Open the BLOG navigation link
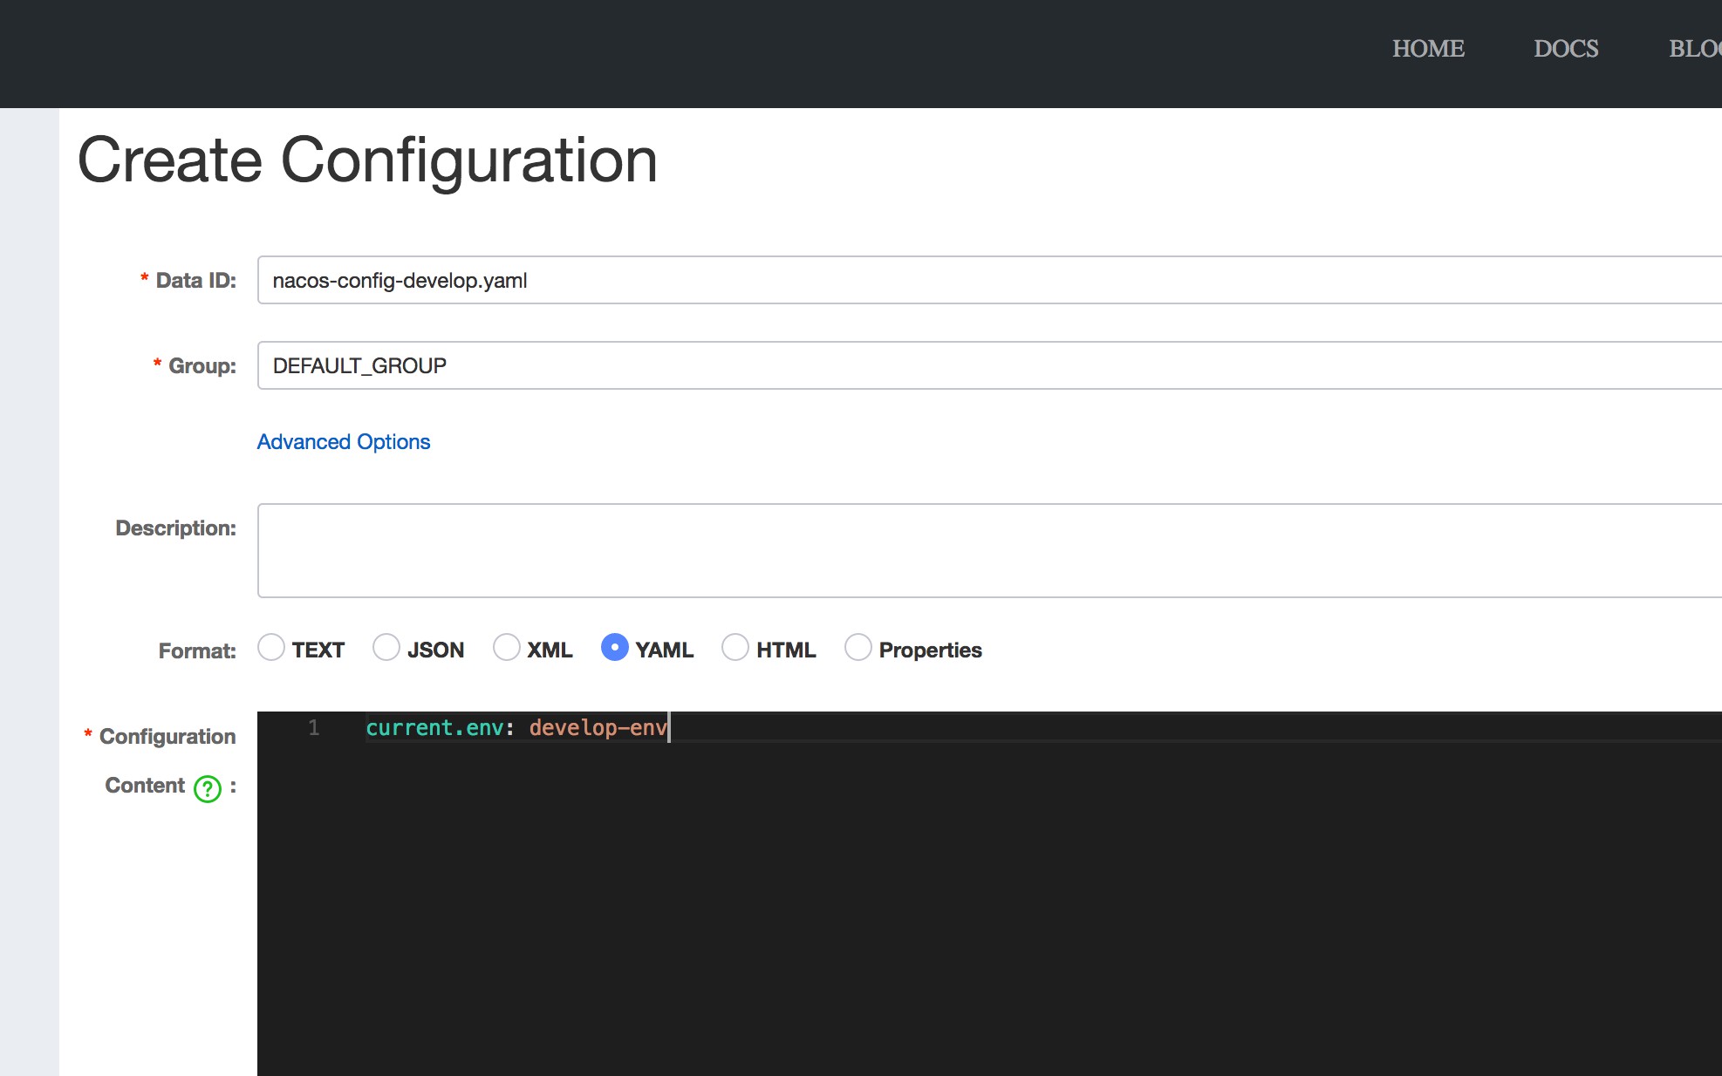The height and width of the screenshot is (1076, 1722). [1695, 49]
